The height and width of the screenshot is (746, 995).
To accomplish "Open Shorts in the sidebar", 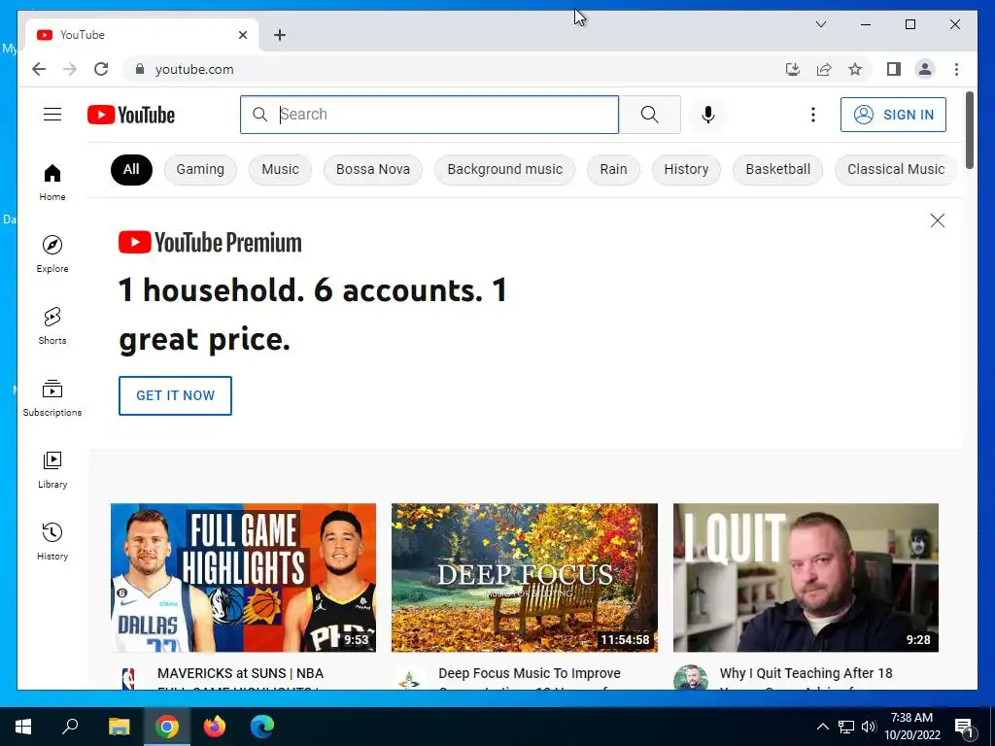I will coord(52,326).
